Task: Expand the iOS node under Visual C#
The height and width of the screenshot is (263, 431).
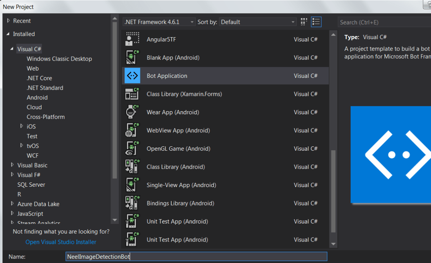Action: click(22, 126)
